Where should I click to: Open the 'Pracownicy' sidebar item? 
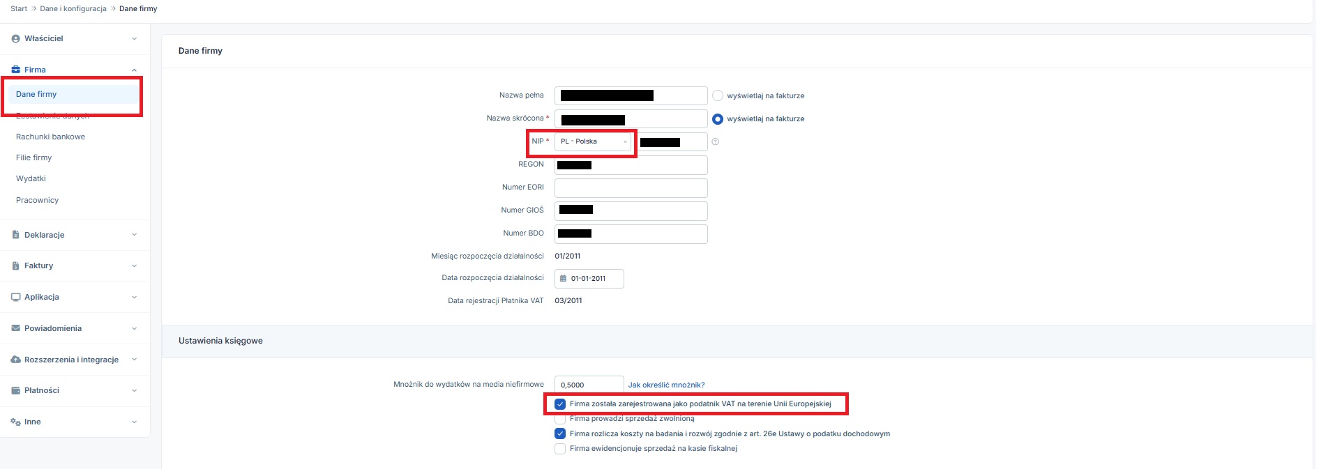point(37,200)
